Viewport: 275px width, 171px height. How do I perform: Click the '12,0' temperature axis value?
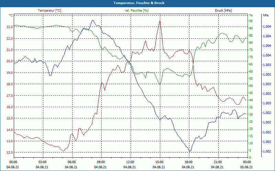(x=10, y=153)
